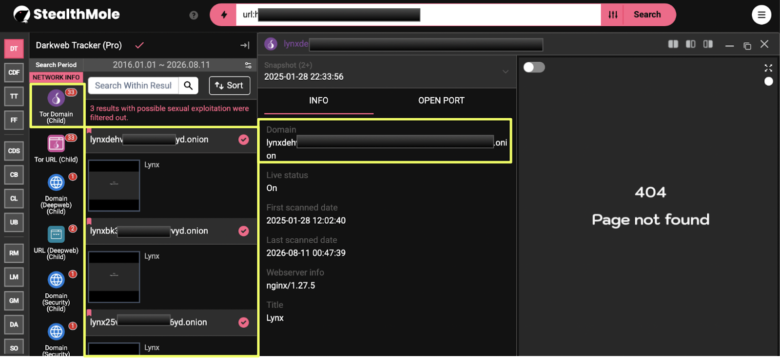This screenshot has width=780, height=358.
Task: Select the DA module in sidebar
Action: 14,324
